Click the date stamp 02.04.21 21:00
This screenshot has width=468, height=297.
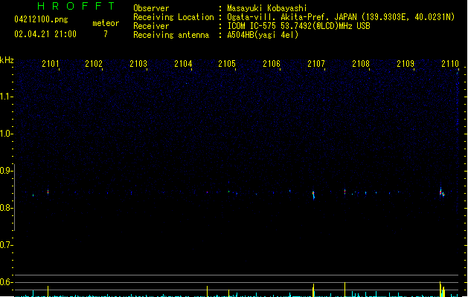pyautogui.click(x=45, y=34)
